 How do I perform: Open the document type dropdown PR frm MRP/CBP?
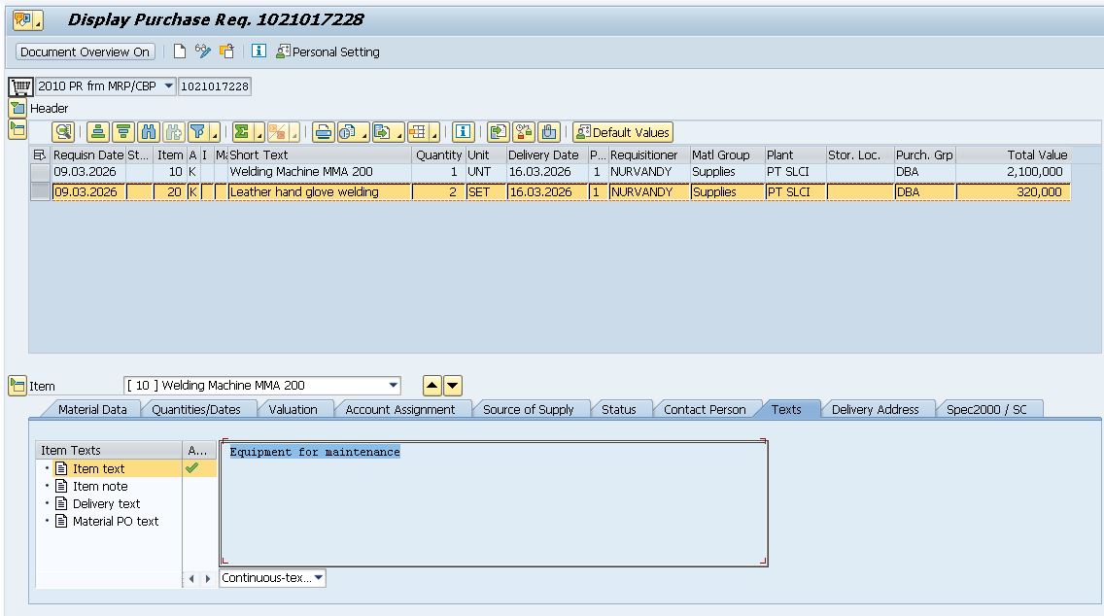click(168, 86)
